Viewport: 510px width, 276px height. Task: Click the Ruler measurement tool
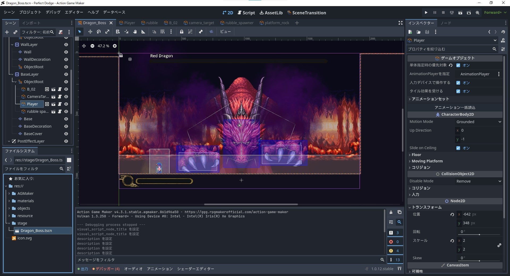[x=143, y=32]
